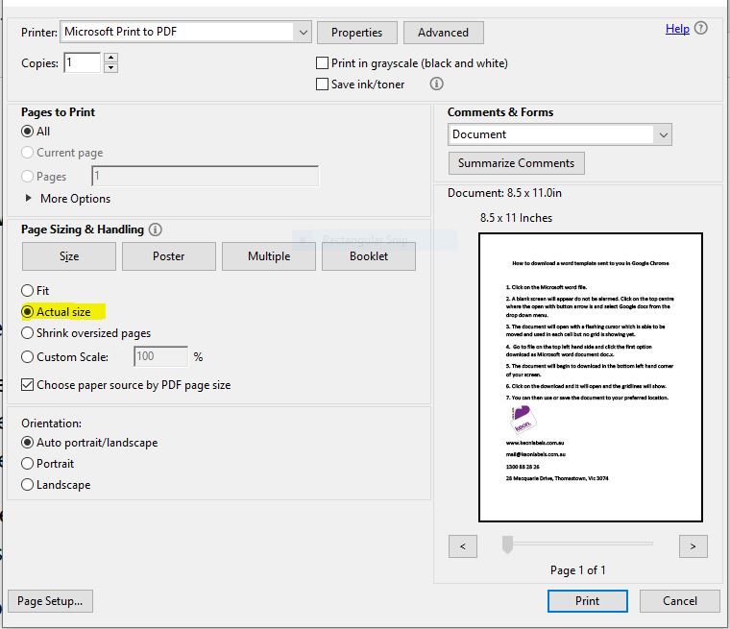Screen dimensions: 730x629
Task: Enable Print in grayscale checkbox
Action: (x=322, y=62)
